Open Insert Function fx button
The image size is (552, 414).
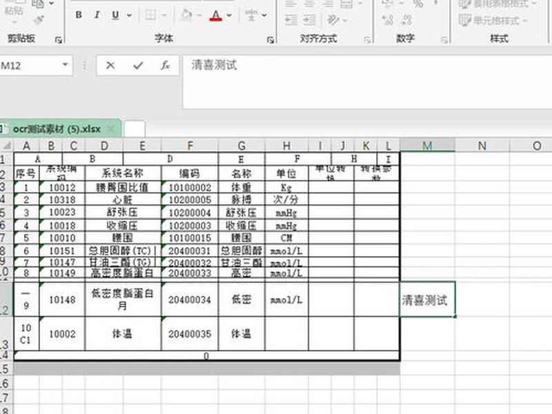pos(165,66)
